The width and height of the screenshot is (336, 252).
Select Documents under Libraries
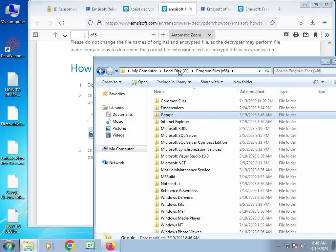(122, 115)
